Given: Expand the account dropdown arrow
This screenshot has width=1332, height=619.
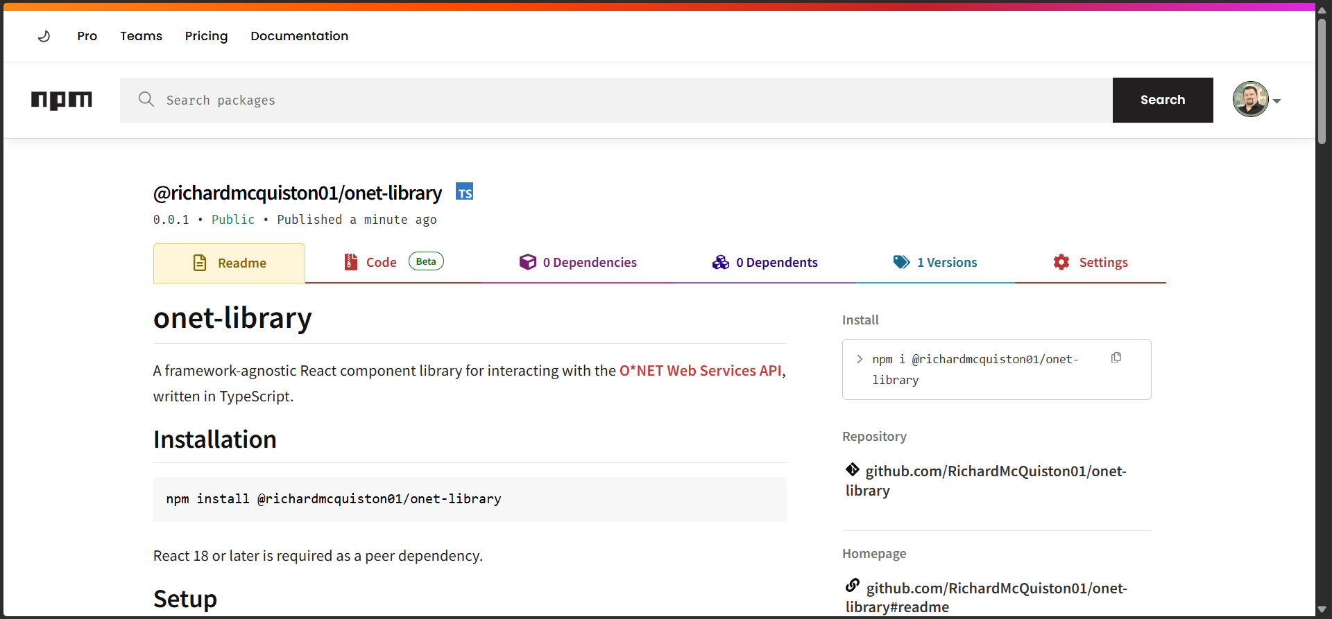Looking at the screenshot, I should click(1276, 101).
